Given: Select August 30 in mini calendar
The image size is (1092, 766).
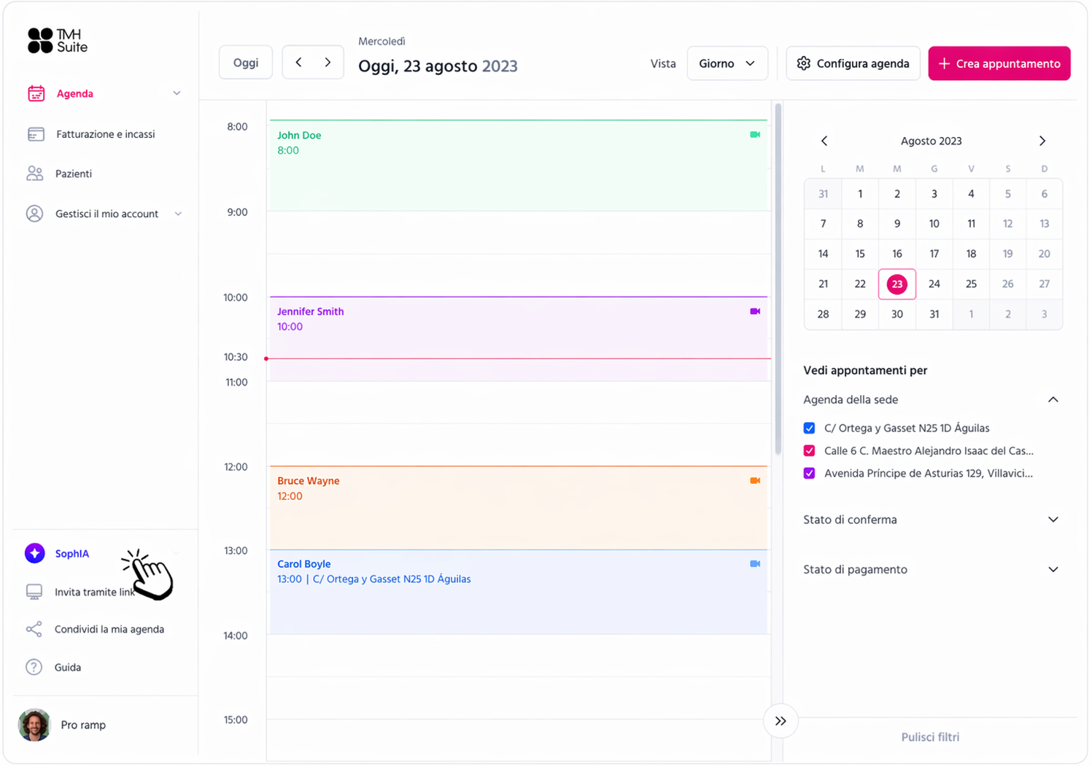Looking at the screenshot, I should tap(897, 314).
